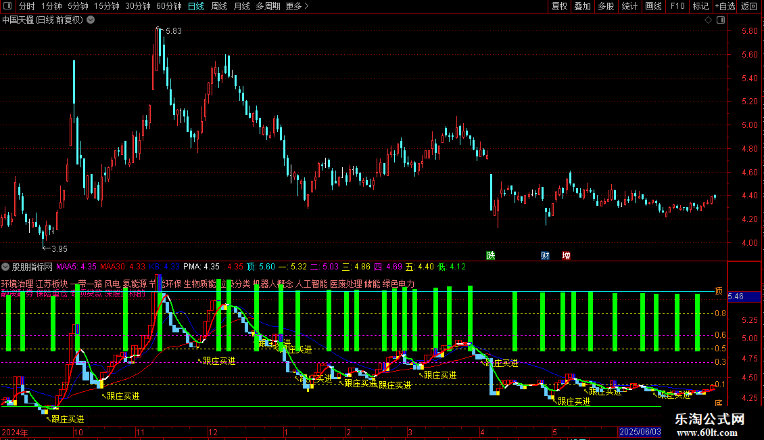The height and width of the screenshot is (440, 764).
Task: Click the 5.46 price cursor label
Action: coord(736,296)
